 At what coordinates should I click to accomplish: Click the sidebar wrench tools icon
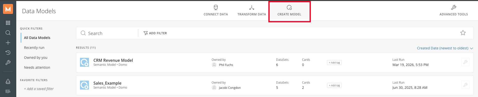pos(8,63)
